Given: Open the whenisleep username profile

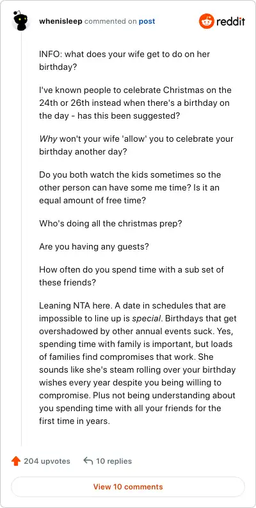Looking at the screenshot, I should (x=61, y=21).
